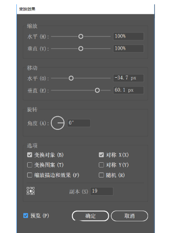Image resolution: width=170 pixels, height=233 pixels.
Task: Click the reference point grid icon
Action: [31, 191]
